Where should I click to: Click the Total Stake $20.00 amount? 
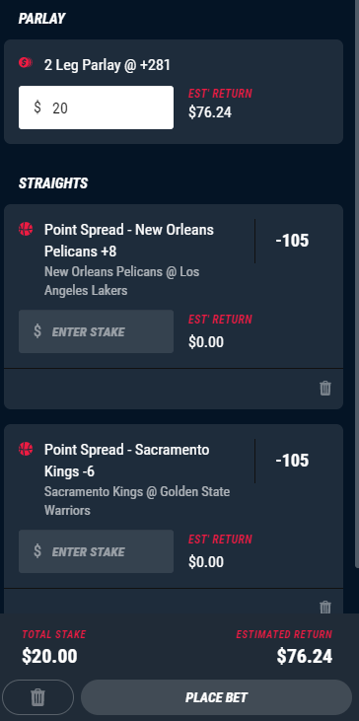[49, 656]
